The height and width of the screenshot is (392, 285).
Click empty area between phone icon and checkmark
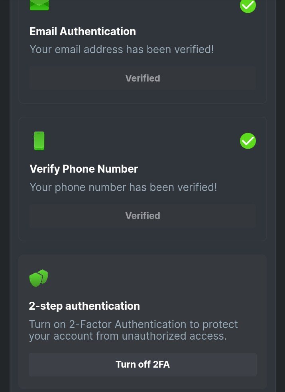(x=143, y=141)
